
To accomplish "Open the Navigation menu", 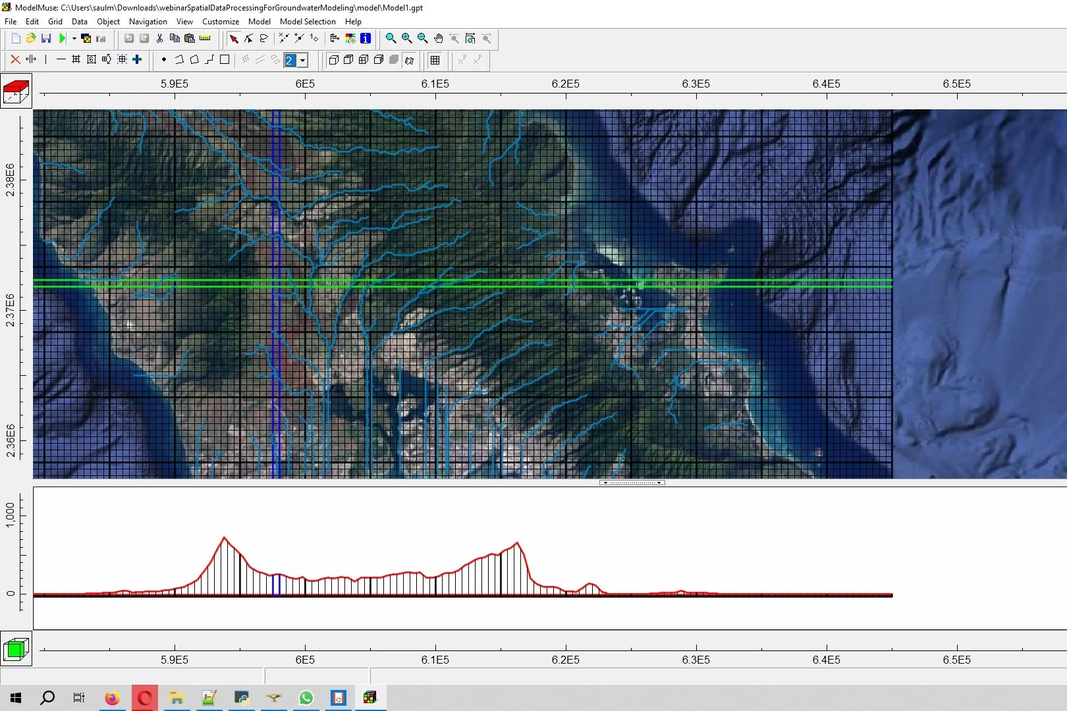I will (x=148, y=22).
